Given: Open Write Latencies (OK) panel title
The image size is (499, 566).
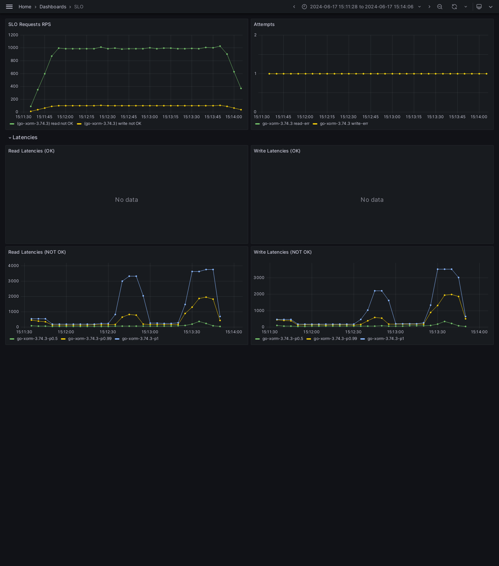Looking at the screenshot, I should [277, 151].
